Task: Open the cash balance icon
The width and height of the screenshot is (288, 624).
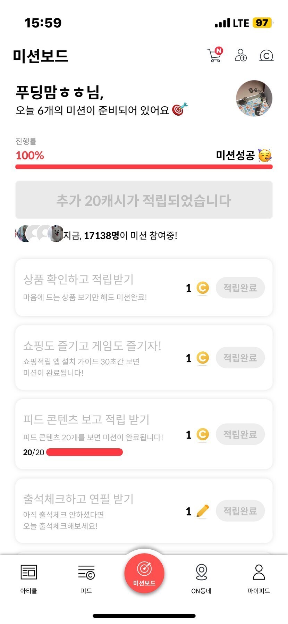Action: [x=266, y=56]
